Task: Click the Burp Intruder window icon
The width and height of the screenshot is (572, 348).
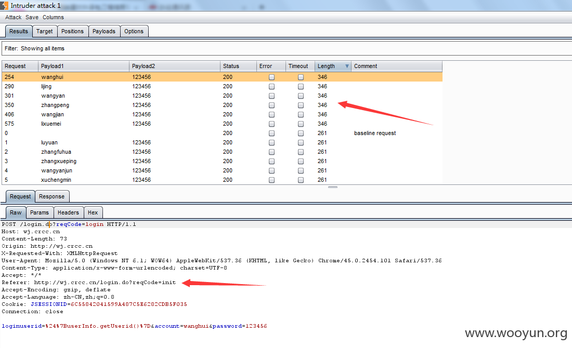Action: [x=4, y=6]
